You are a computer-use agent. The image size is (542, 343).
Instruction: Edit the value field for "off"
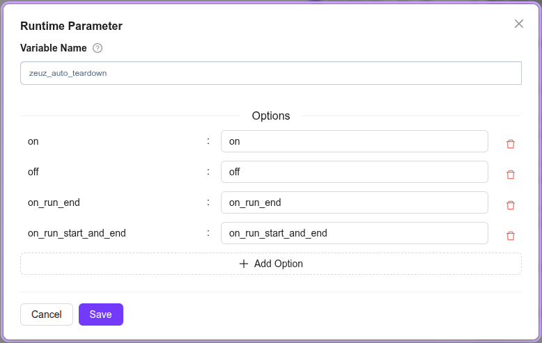[x=355, y=172]
